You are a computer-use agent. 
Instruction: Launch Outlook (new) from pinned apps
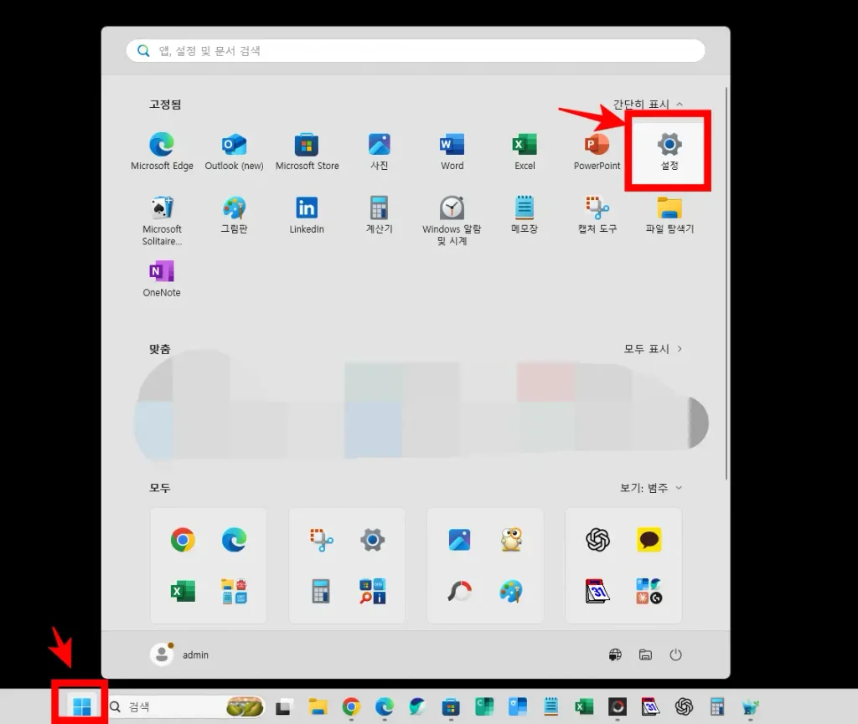(x=235, y=151)
